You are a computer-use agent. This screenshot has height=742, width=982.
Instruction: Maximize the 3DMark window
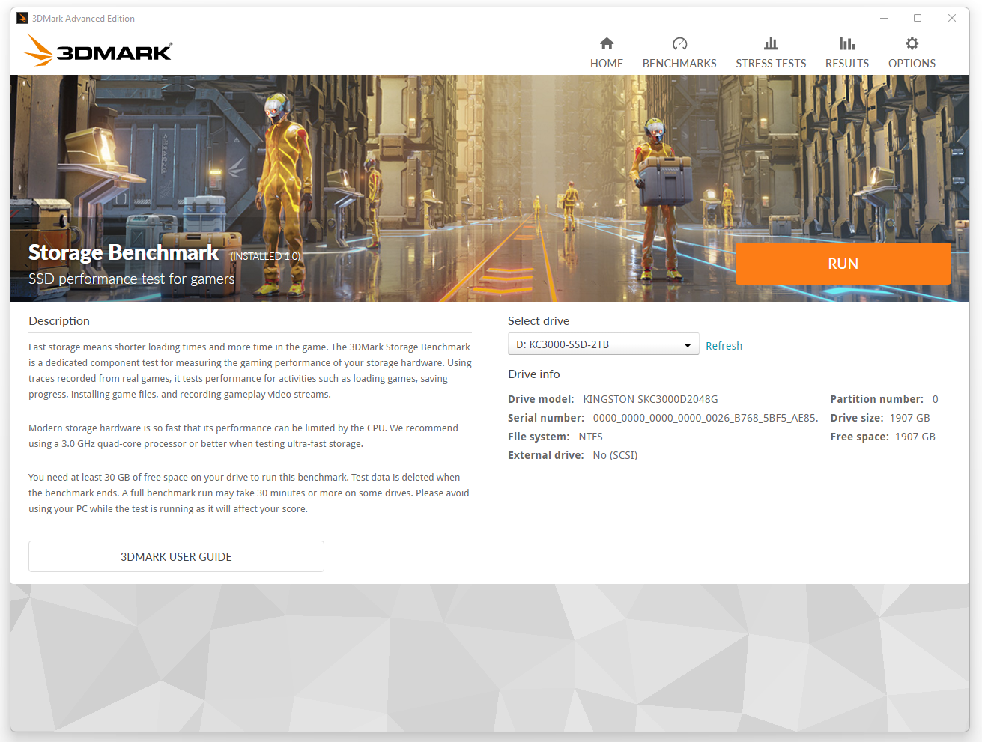point(918,19)
